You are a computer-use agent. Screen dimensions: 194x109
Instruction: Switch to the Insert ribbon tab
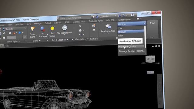pyautogui.click(x=10, y=25)
